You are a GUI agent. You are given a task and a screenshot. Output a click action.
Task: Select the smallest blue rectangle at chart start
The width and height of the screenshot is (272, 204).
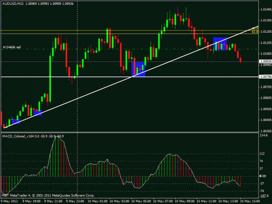click(x=16, y=121)
